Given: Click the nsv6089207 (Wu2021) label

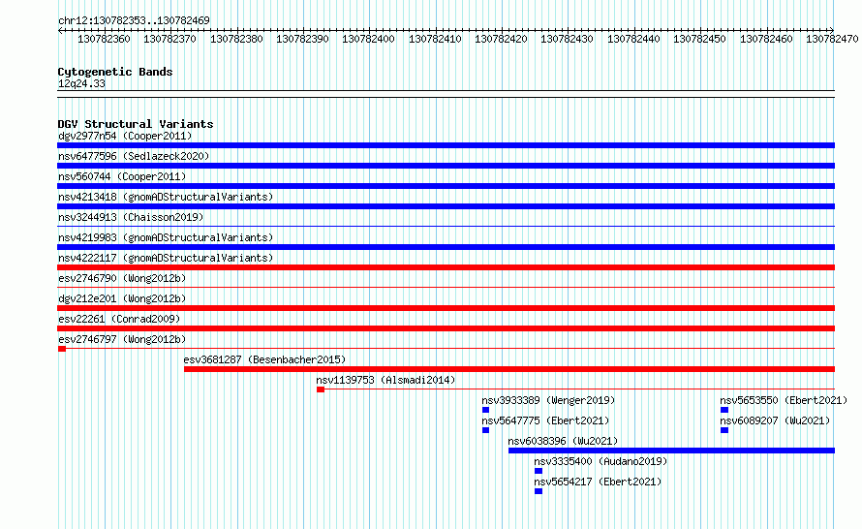Looking at the screenshot, I should point(775,420).
